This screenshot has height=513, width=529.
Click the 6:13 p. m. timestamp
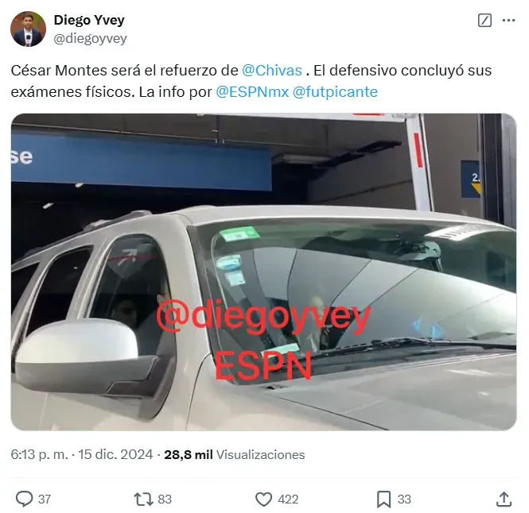tap(40, 455)
